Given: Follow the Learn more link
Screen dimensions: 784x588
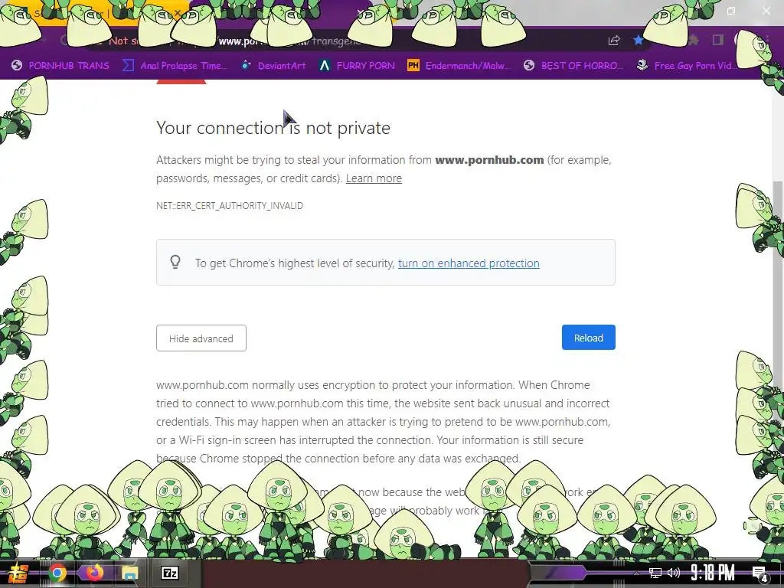Looking at the screenshot, I should click(x=374, y=178).
